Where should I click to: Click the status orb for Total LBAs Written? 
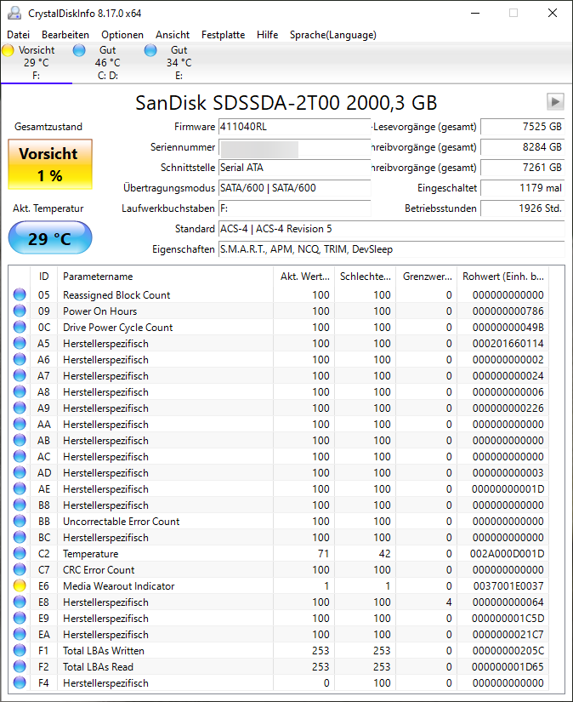[x=20, y=650]
